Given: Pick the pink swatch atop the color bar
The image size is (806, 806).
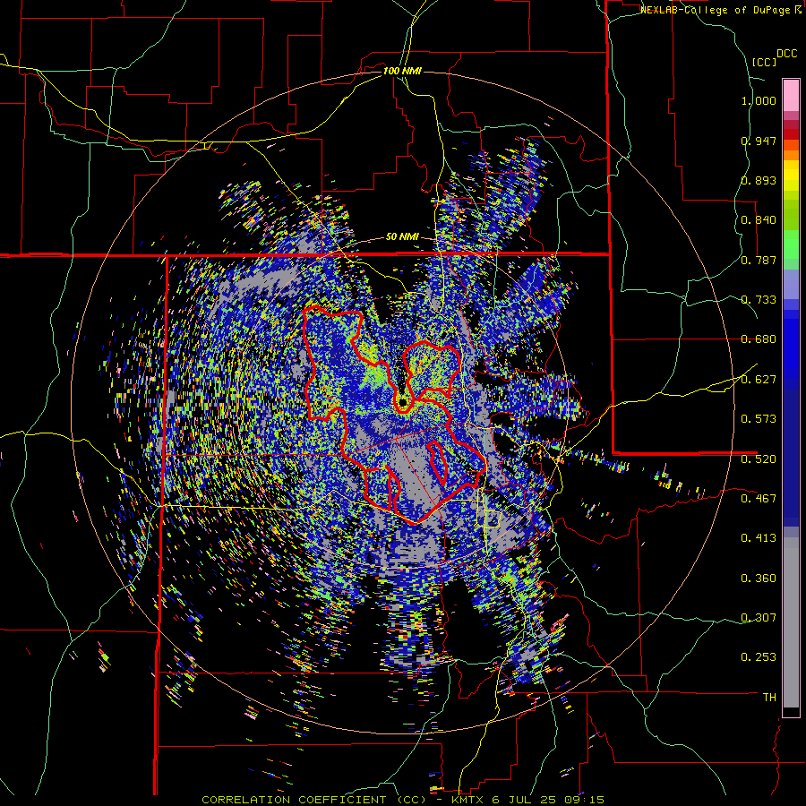Looking at the screenshot, I should point(791,96).
